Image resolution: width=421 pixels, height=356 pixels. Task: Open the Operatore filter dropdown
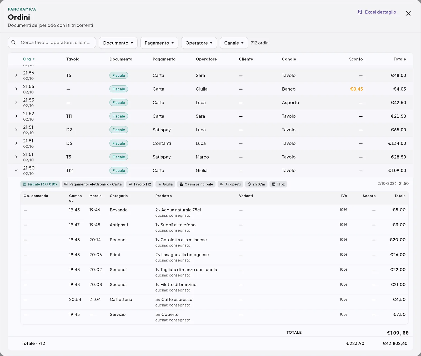point(199,43)
